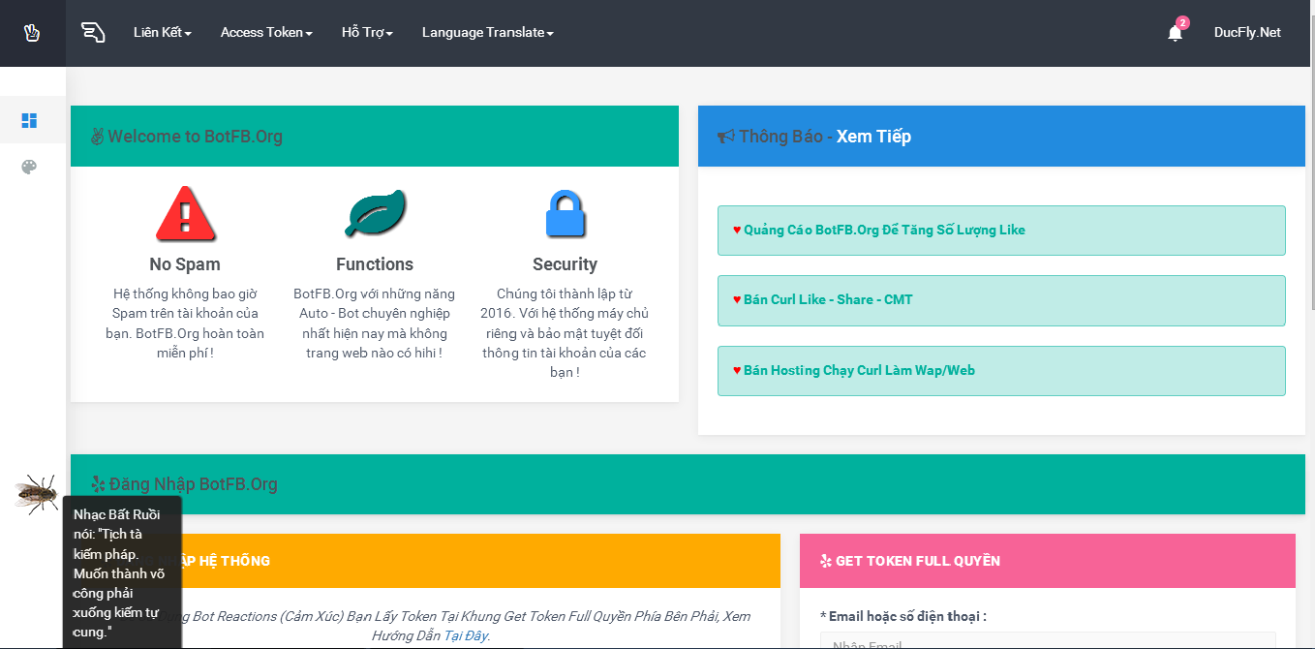Follow the Tại Đây guide link
Image resolution: width=1315 pixels, height=649 pixels.
pos(465,636)
